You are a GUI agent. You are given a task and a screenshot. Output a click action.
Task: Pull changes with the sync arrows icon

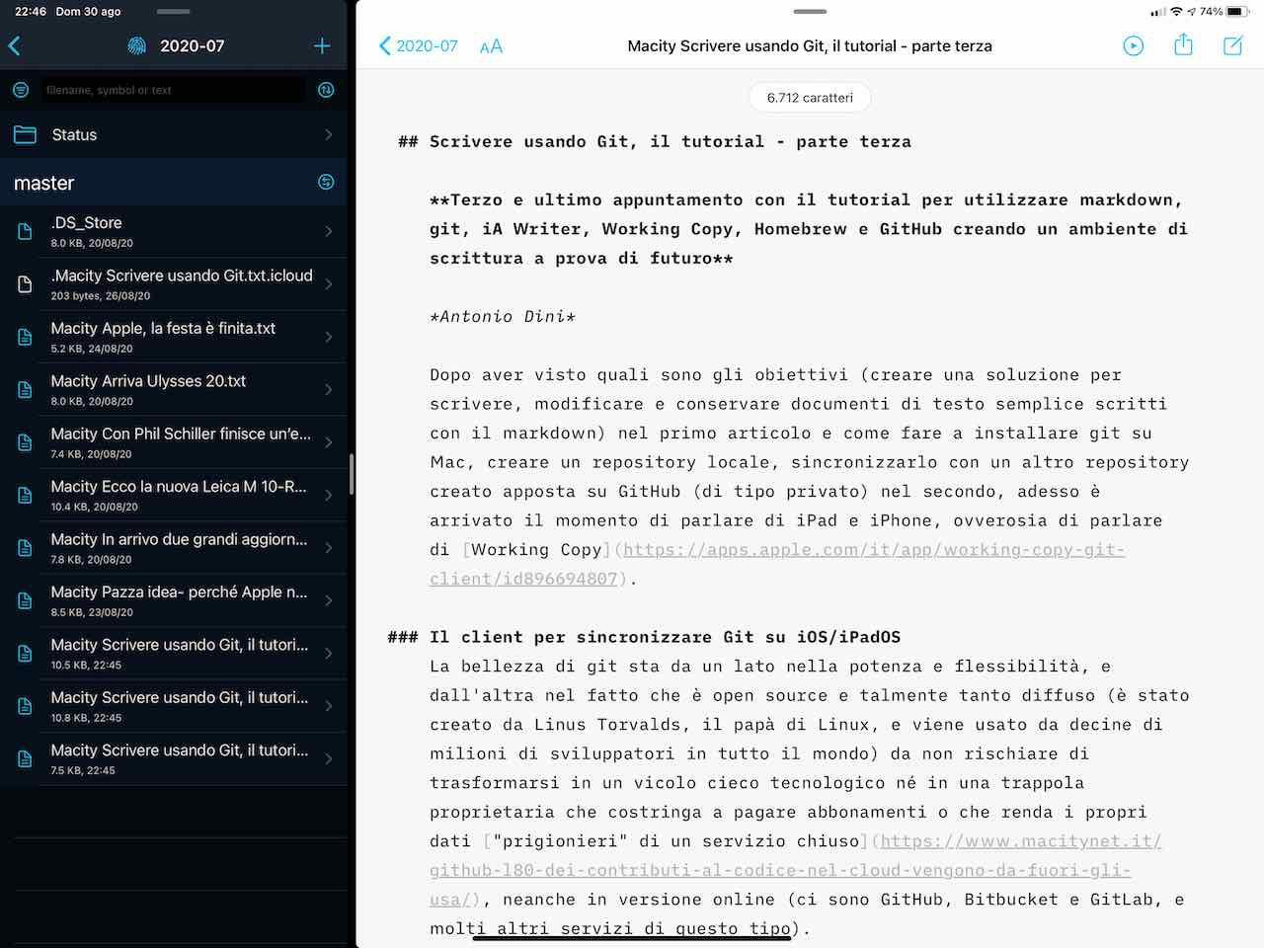pos(326,89)
